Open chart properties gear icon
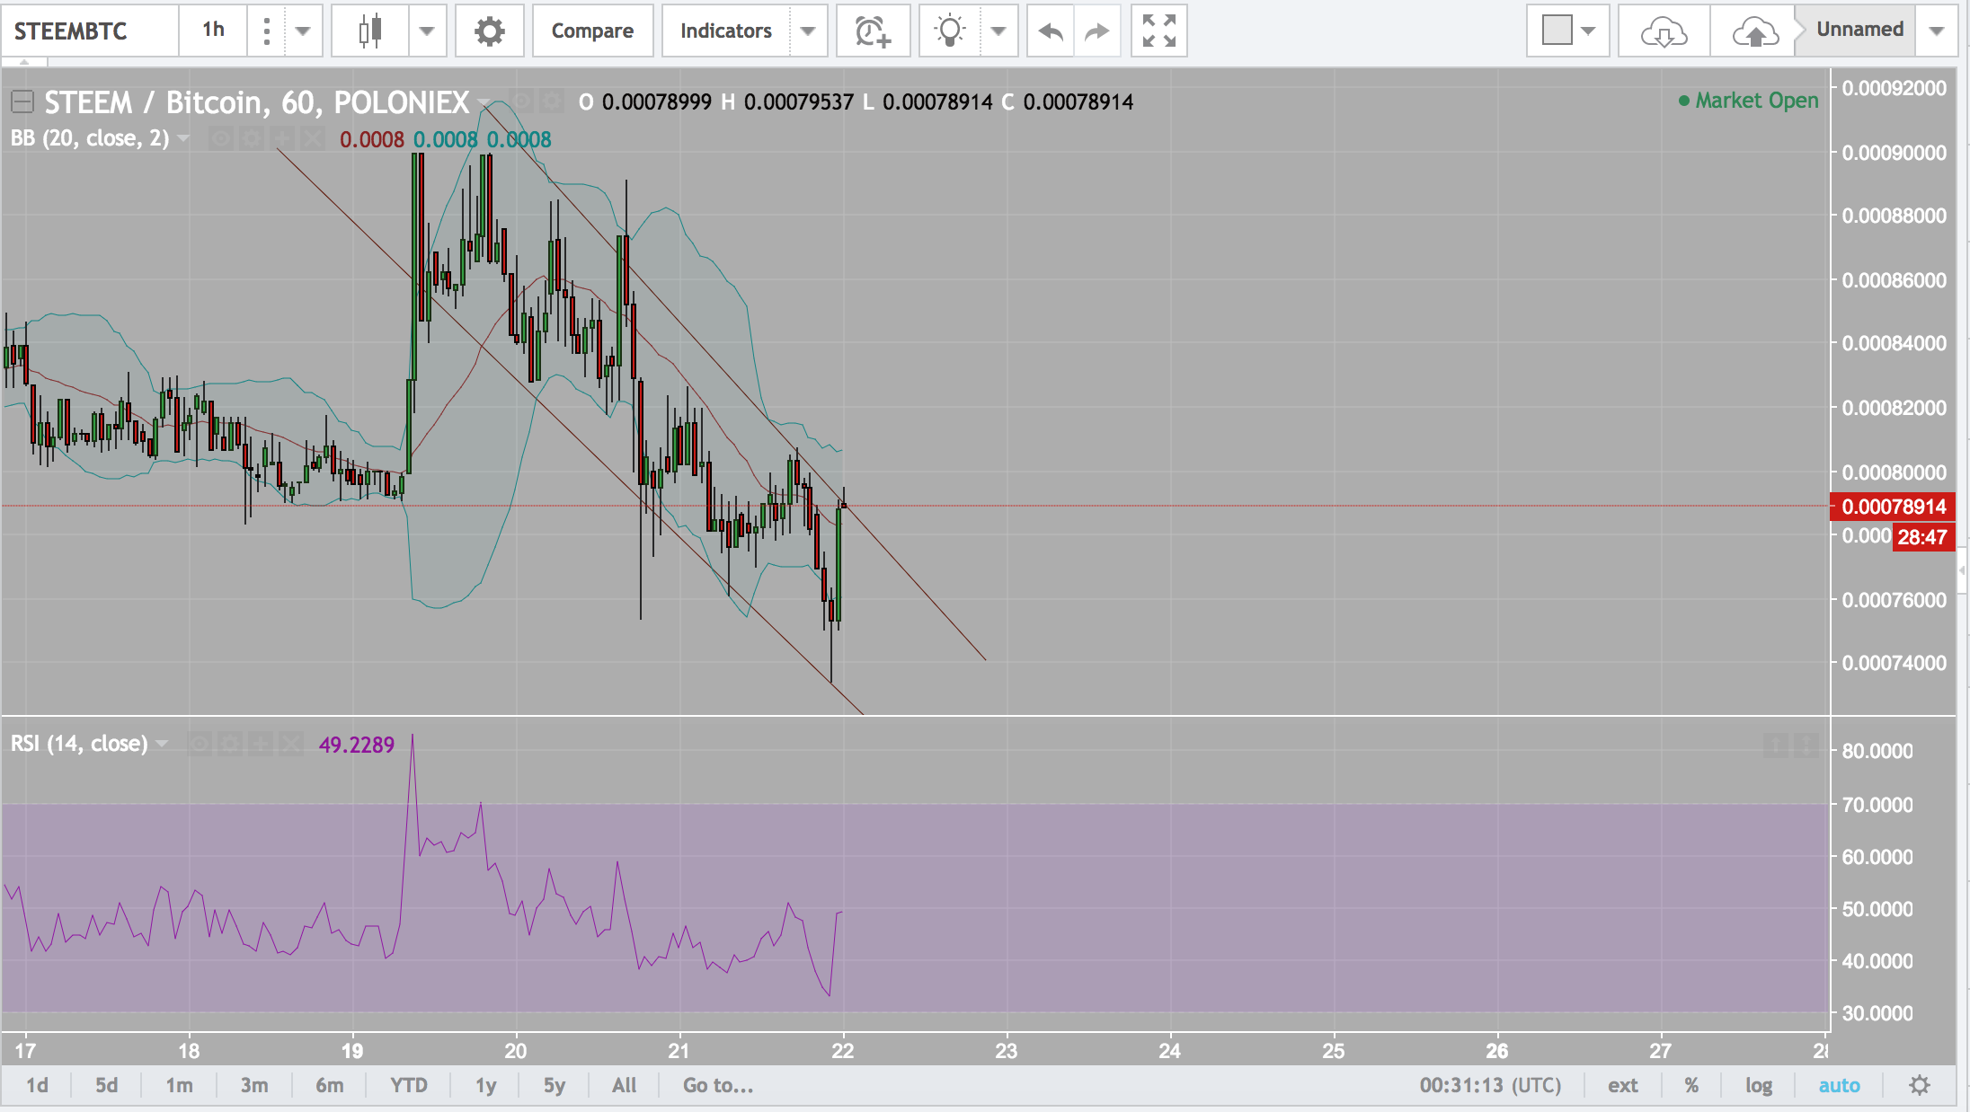Screen dimensions: 1970x1112 coord(489,31)
